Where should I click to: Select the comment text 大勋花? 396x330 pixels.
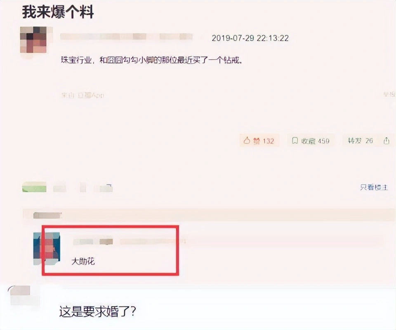pyautogui.click(x=83, y=261)
